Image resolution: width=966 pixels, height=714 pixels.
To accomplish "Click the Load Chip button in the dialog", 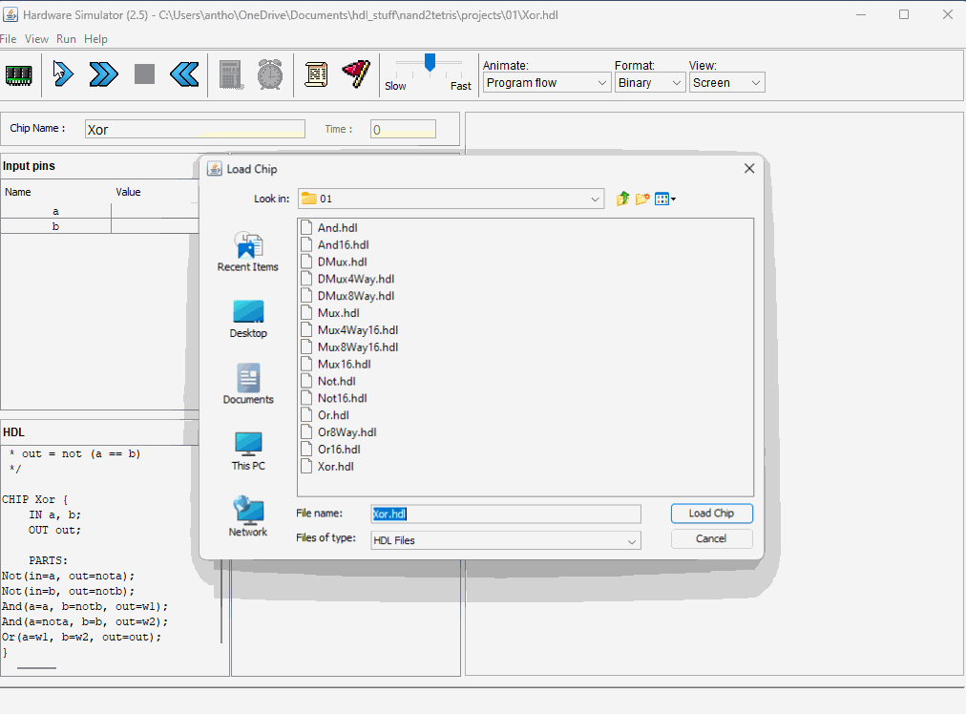I will pyautogui.click(x=711, y=514).
